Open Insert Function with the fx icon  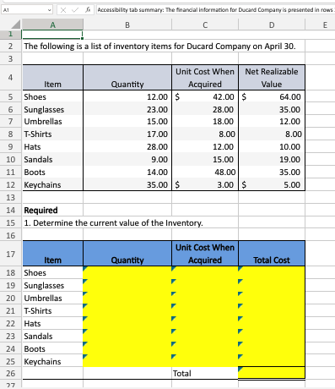pyautogui.click(x=88, y=10)
